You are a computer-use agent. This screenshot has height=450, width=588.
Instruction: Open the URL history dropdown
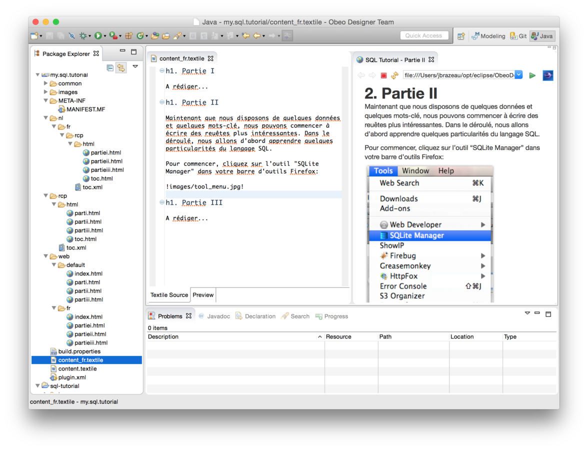point(519,75)
